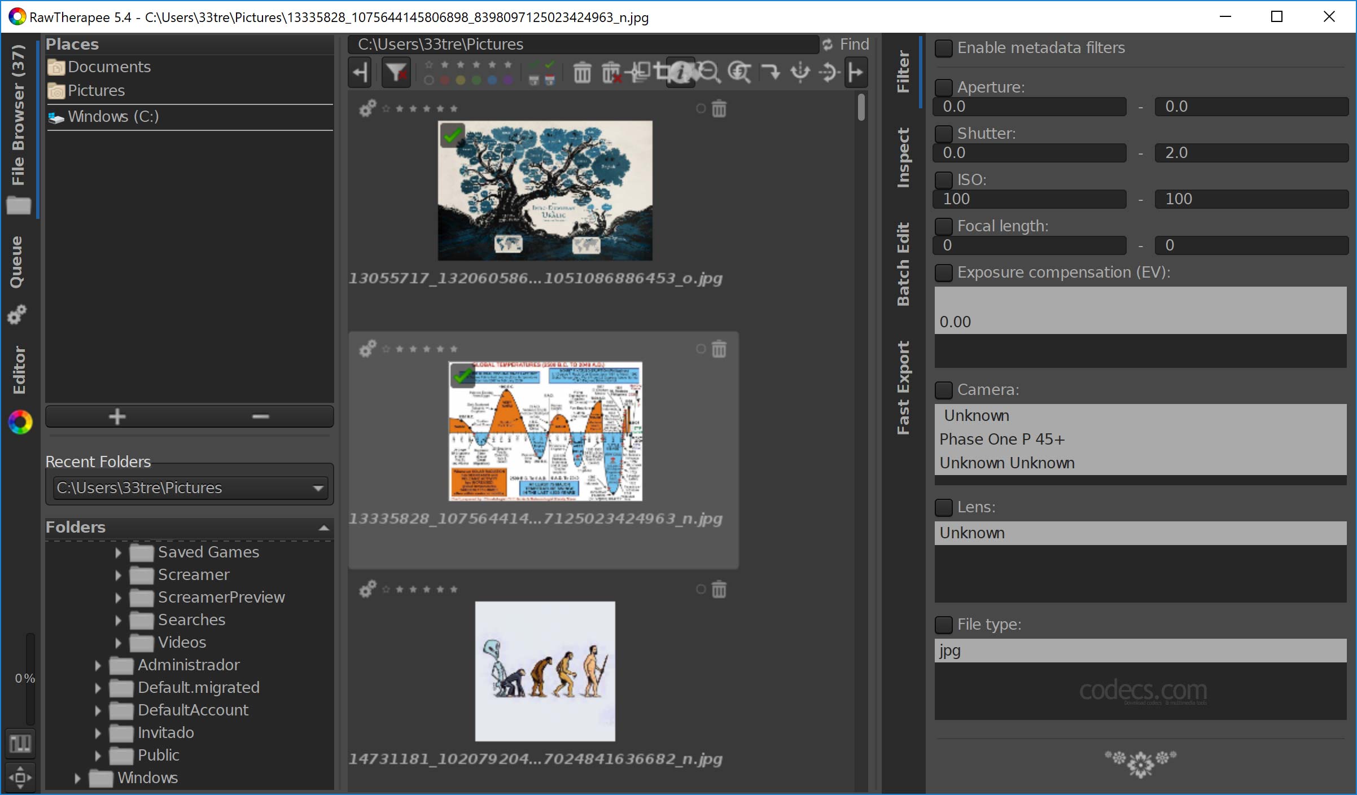
Task: Tick the File type checkbox
Action: pyautogui.click(x=943, y=625)
